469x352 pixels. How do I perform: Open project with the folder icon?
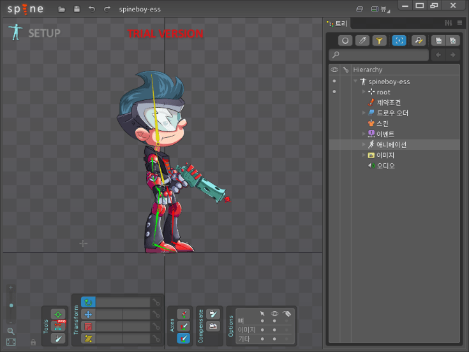[62, 10]
